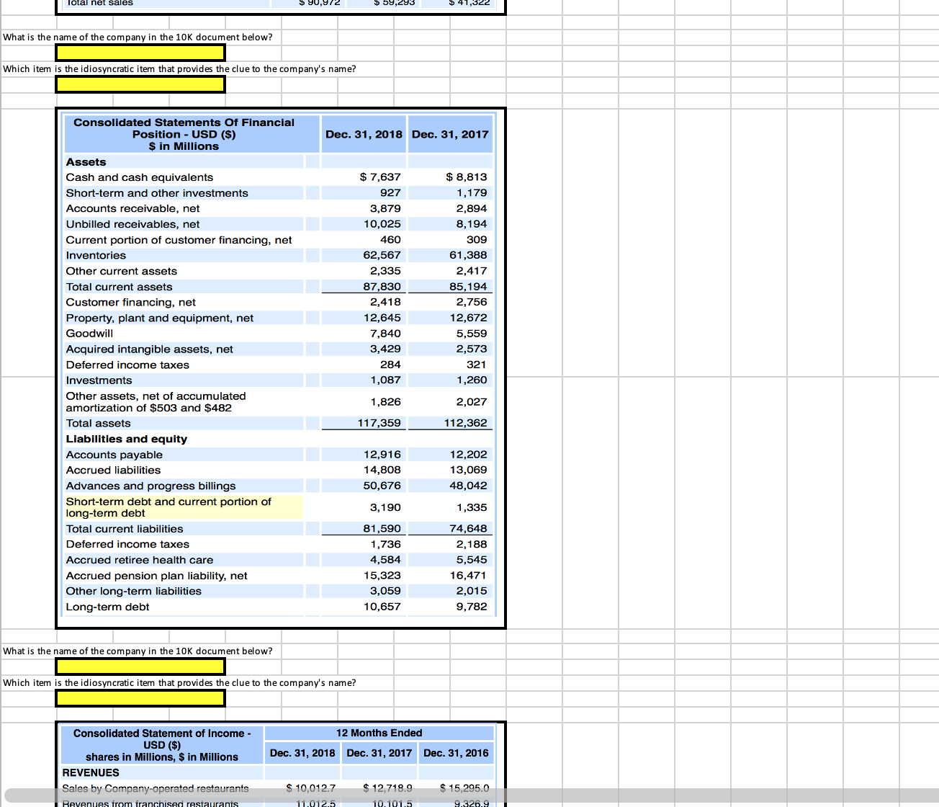Click goodwill value '7,840'

coord(386,334)
